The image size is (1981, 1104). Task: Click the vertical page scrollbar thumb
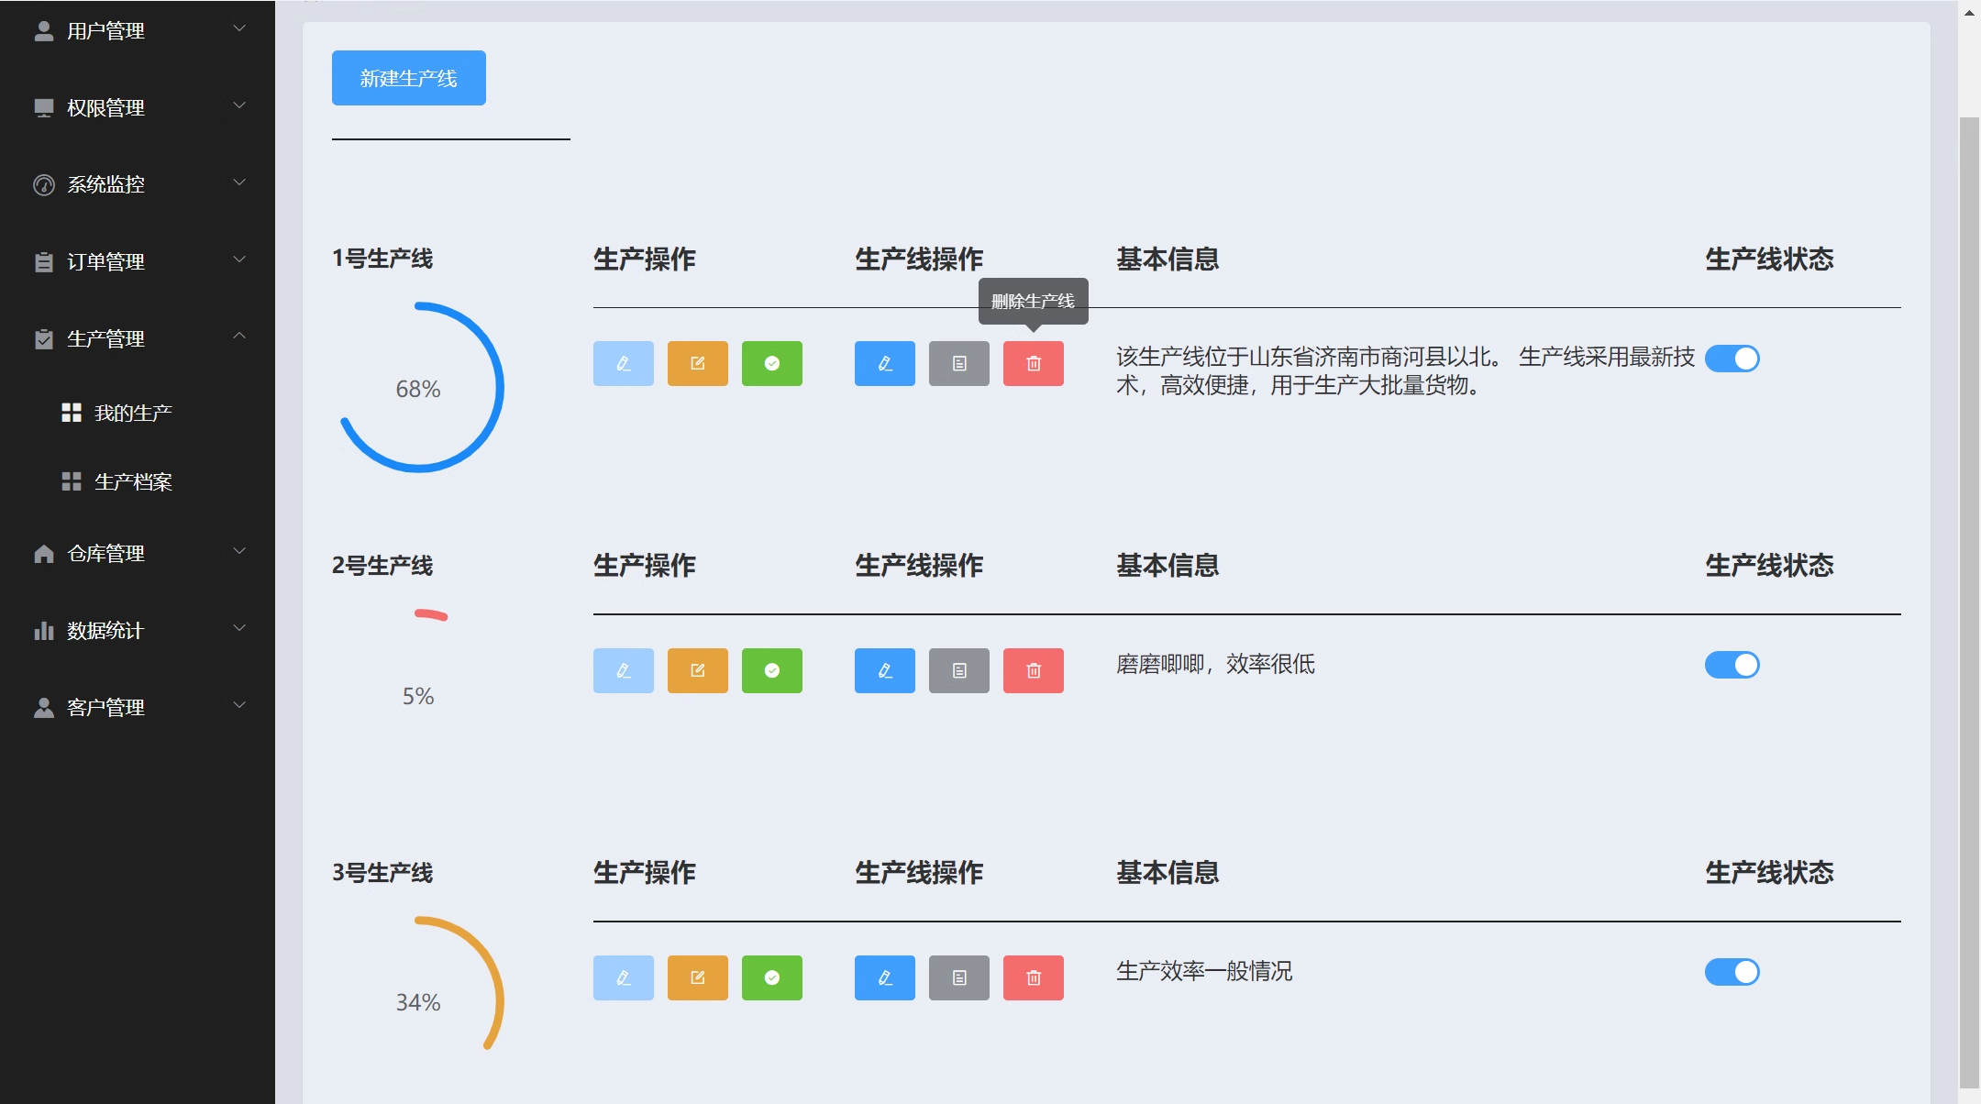(1969, 601)
